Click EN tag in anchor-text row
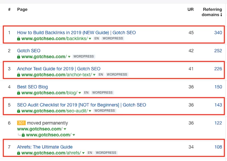This screenshot has height=161, width=227. [x=101, y=75]
